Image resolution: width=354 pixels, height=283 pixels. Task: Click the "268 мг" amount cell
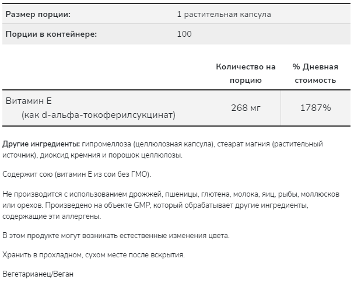[x=246, y=107]
